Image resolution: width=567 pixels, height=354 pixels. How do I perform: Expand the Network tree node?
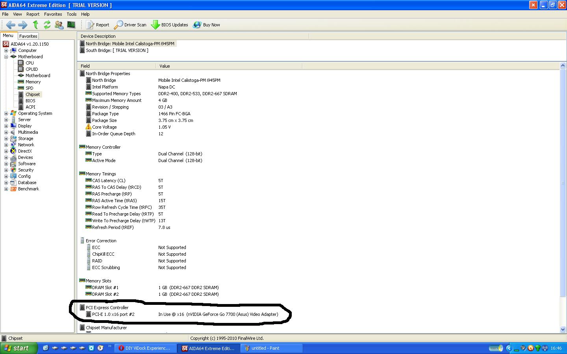point(6,145)
